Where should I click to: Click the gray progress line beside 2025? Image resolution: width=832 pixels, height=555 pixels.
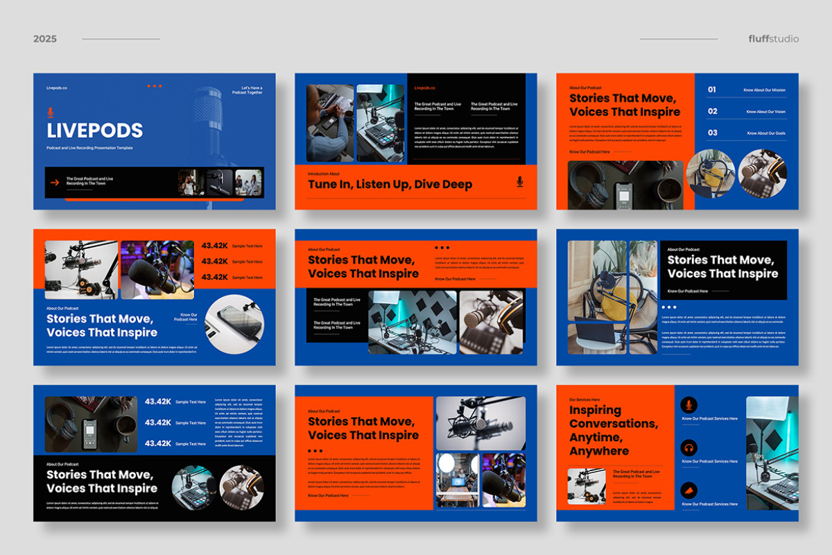[121, 39]
